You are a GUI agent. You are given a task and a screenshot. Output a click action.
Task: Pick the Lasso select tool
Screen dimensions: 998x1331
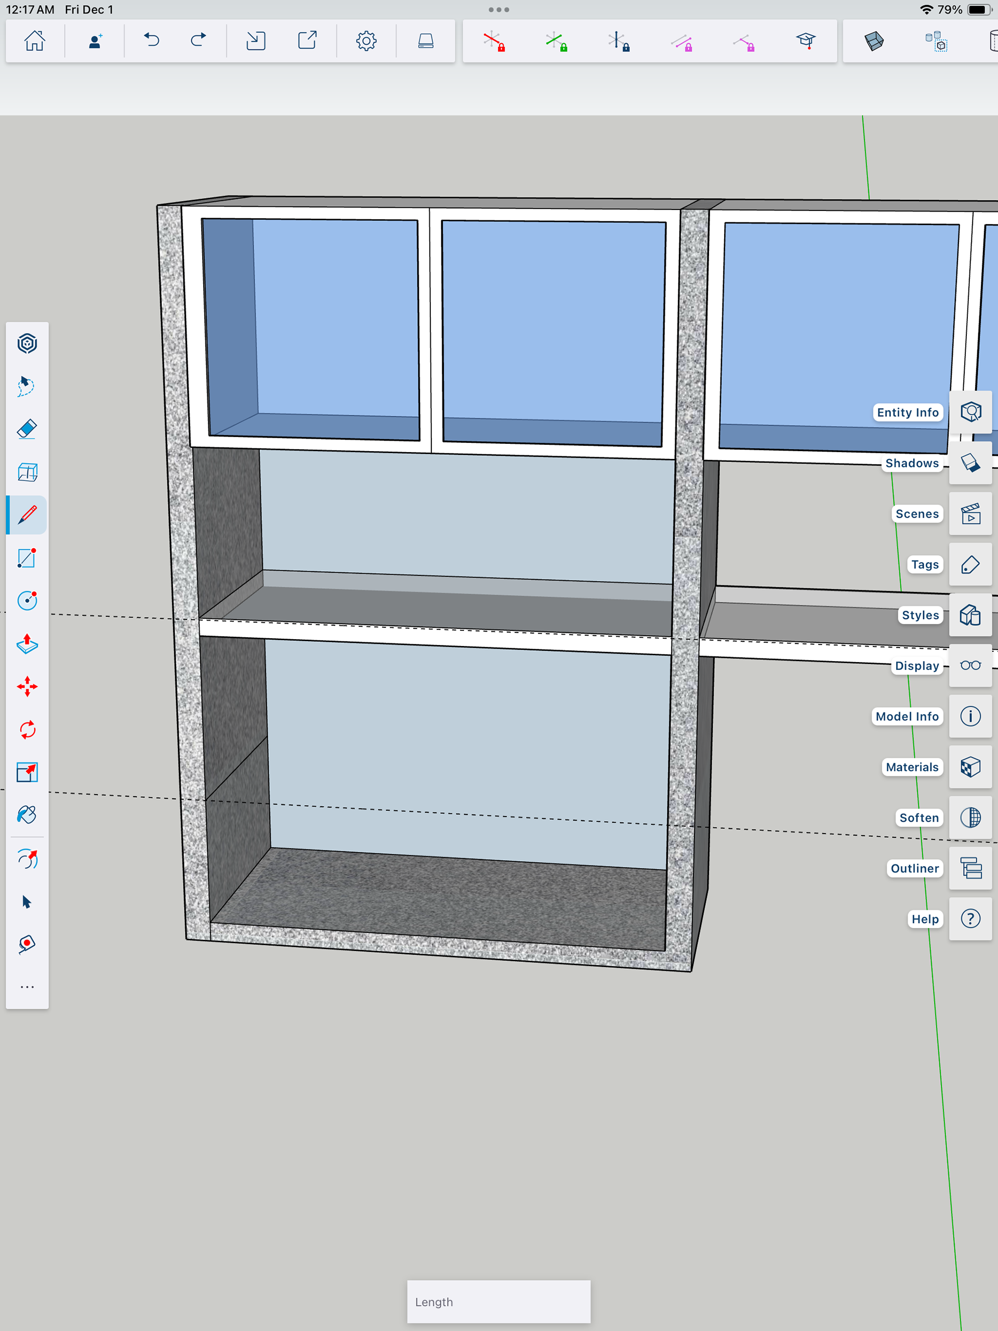[27, 386]
